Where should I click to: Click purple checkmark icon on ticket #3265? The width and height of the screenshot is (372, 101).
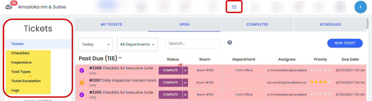[82, 95]
